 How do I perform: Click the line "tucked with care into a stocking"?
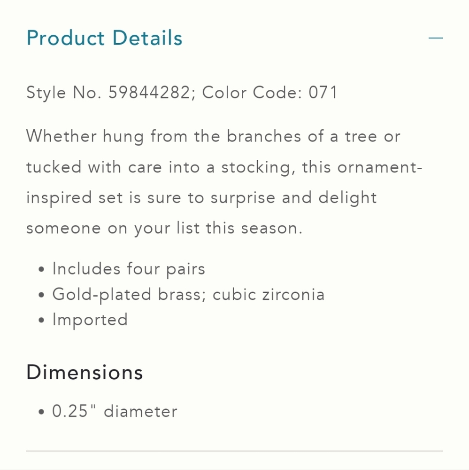point(224,167)
